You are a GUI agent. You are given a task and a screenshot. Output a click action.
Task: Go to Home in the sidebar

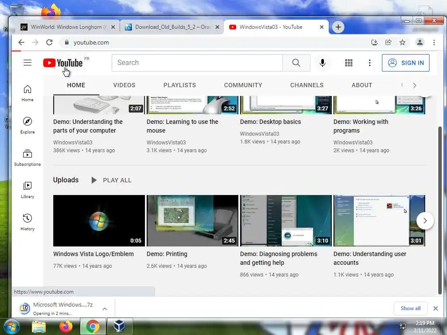(x=28, y=93)
